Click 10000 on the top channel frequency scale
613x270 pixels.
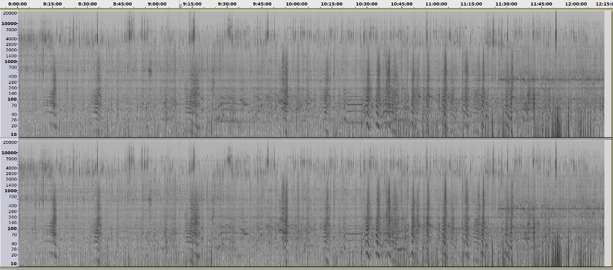click(10, 23)
